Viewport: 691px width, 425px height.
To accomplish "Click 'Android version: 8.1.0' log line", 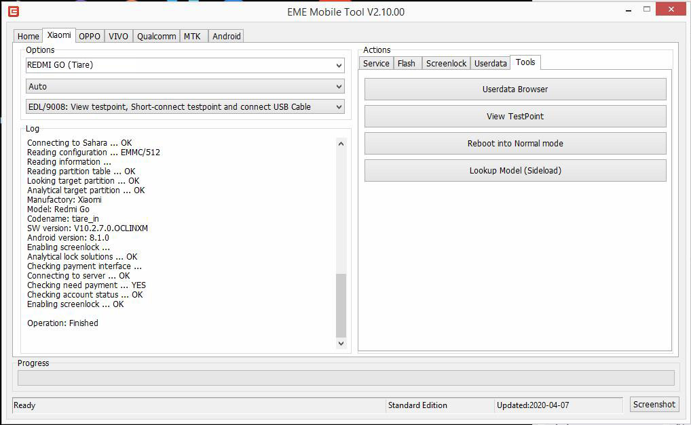I will [68, 237].
